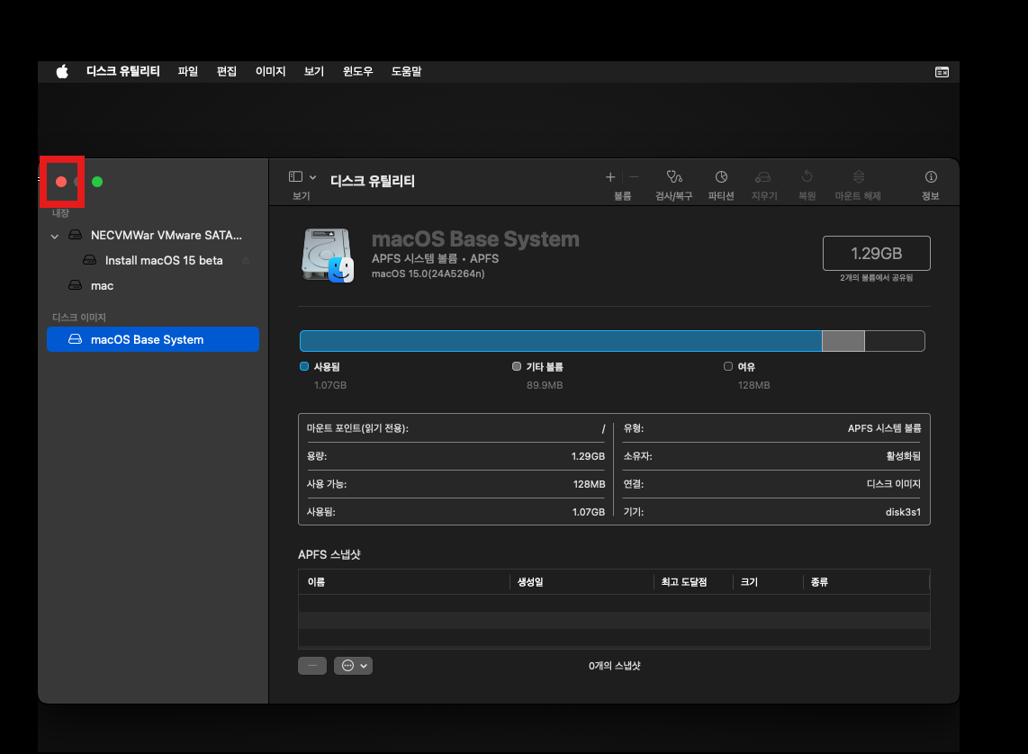Open the 보기 menu in menu bar
Image resolution: width=1028 pixels, height=754 pixels.
pos(314,71)
